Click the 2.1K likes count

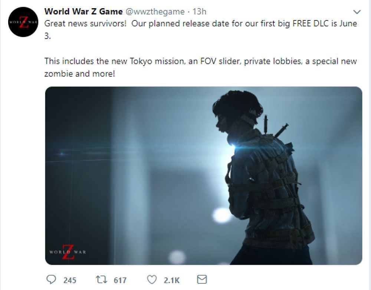click(171, 280)
